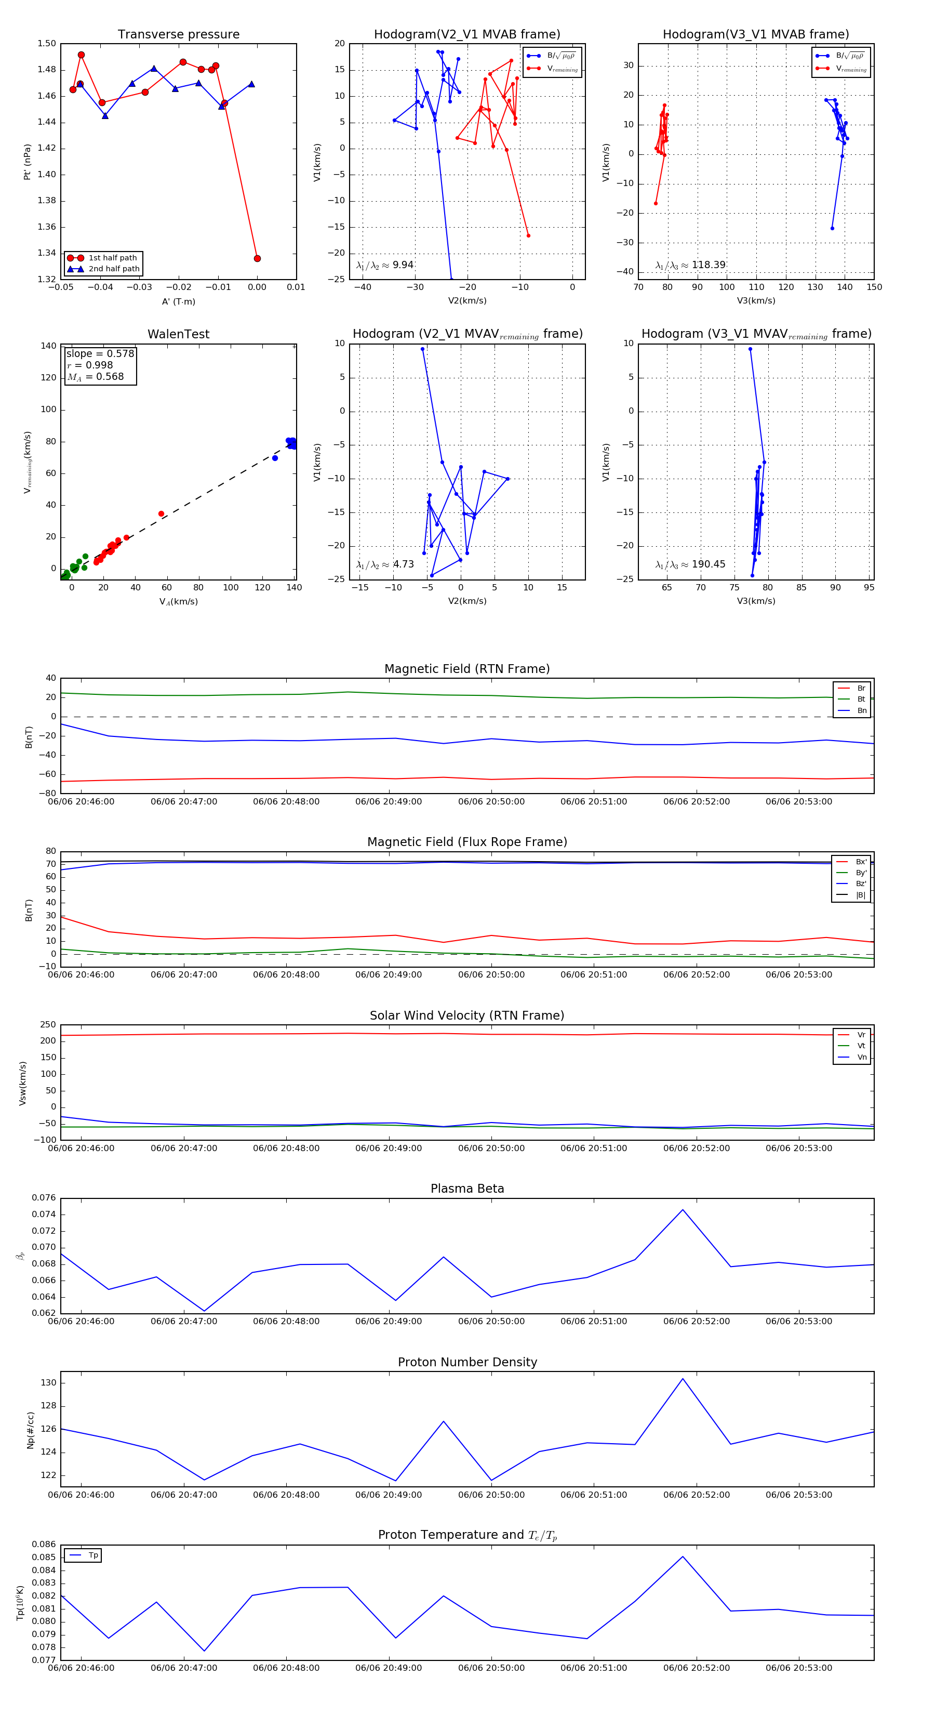The width and height of the screenshot is (935, 1715).
Task: Click the 'Bn' legend entry
Action: tap(852, 710)
